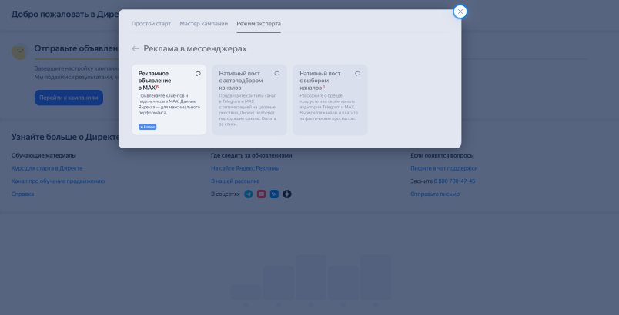The height and width of the screenshot is (315, 619).
Task: Click Если появятся вопросы heading
Action: coord(442,155)
